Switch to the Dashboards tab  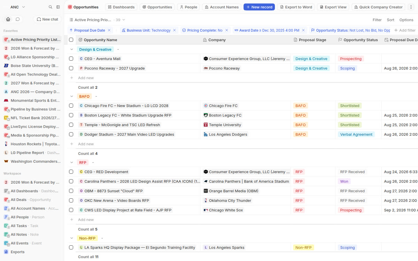click(x=121, y=7)
